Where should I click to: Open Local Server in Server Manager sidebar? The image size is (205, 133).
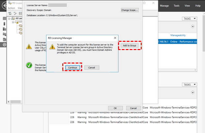coord(4,24)
